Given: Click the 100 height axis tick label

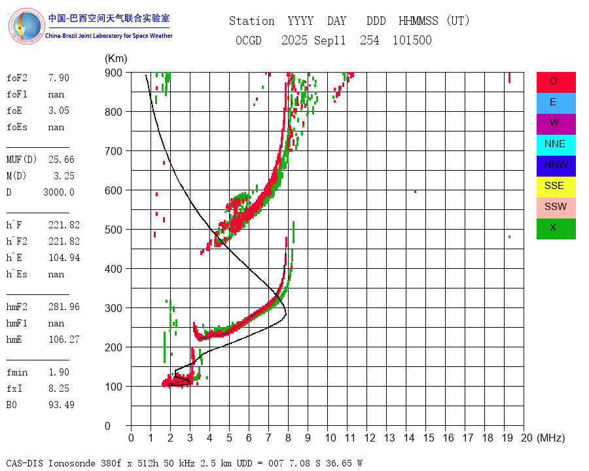Looking at the screenshot, I should click(113, 387).
